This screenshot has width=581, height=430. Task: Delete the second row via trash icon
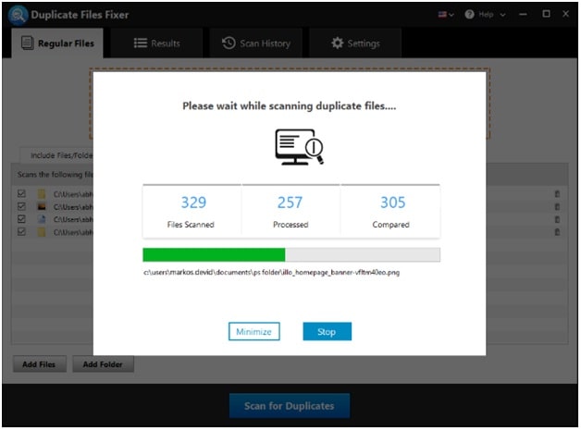(557, 206)
